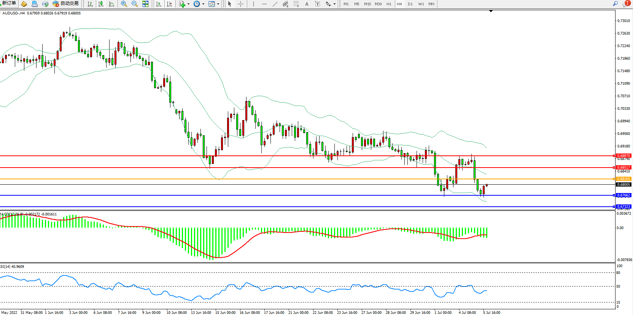Choose the text label 'A' tool
The image size is (633, 315).
tap(307, 4)
